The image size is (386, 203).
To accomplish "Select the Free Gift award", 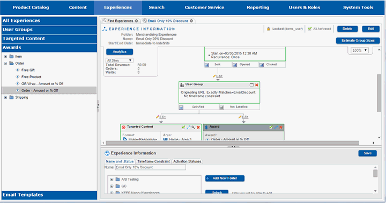I will click(28, 70).
